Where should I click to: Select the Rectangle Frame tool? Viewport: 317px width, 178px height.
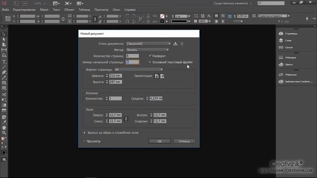[x=4, y=83]
